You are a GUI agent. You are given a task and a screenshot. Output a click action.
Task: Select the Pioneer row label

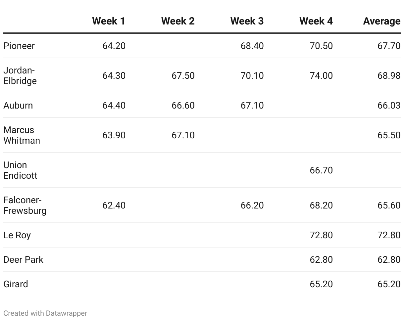pyautogui.click(x=19, y=46)
